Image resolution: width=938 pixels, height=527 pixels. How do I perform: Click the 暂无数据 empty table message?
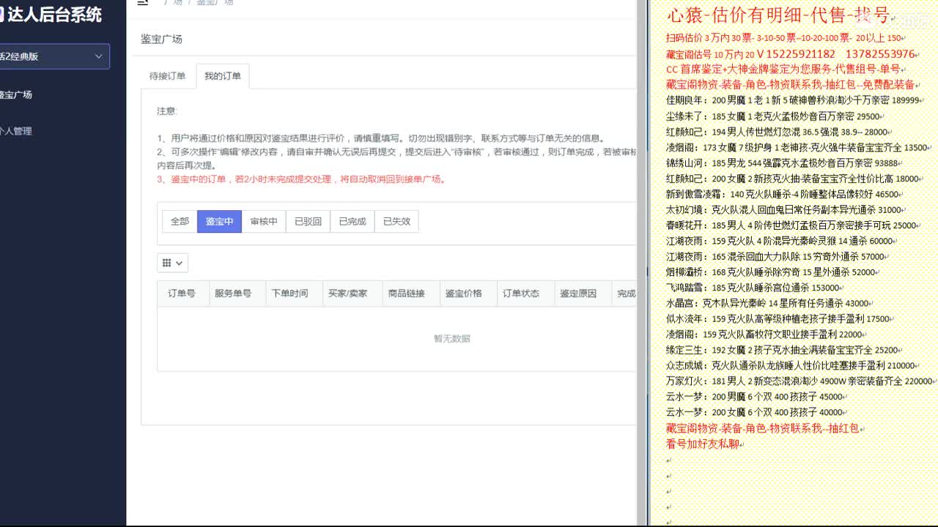[x=452, y=338]
